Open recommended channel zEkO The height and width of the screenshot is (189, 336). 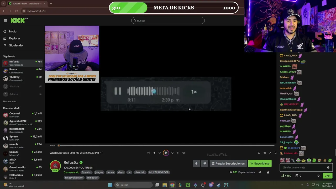pos(22,161)
